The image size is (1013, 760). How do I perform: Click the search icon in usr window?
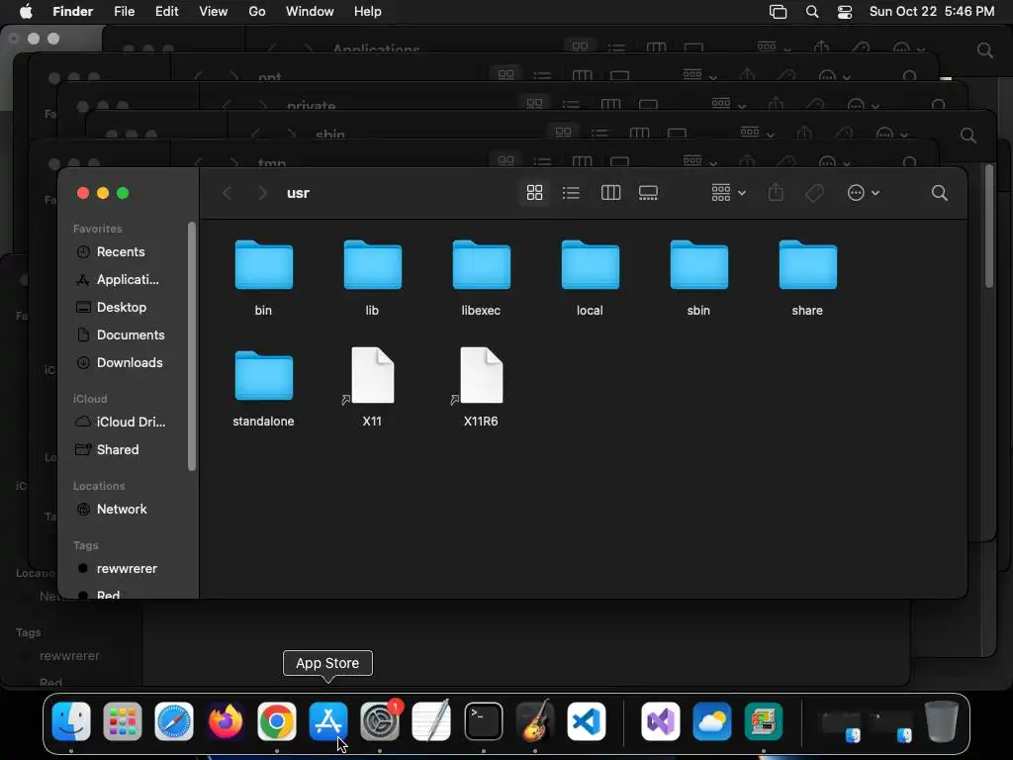tap(940, 193)
